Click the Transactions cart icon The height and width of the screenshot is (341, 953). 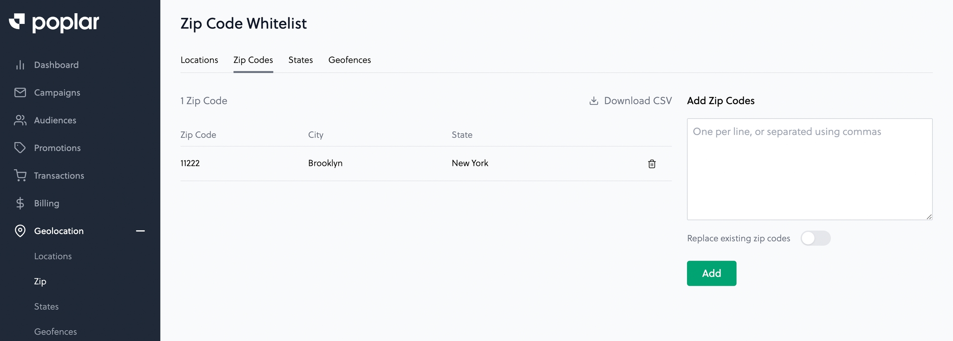20,175
